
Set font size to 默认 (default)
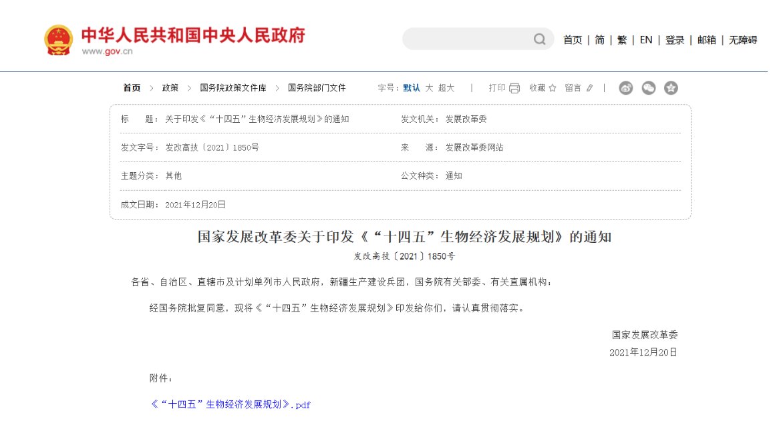coord(412,88)
